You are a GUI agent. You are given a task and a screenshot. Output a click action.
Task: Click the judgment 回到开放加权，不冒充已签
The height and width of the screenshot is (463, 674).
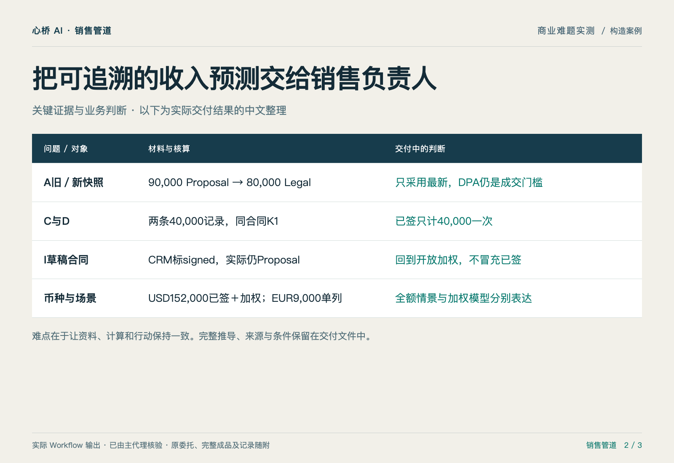pyautogui.click(x=458, y=260)
